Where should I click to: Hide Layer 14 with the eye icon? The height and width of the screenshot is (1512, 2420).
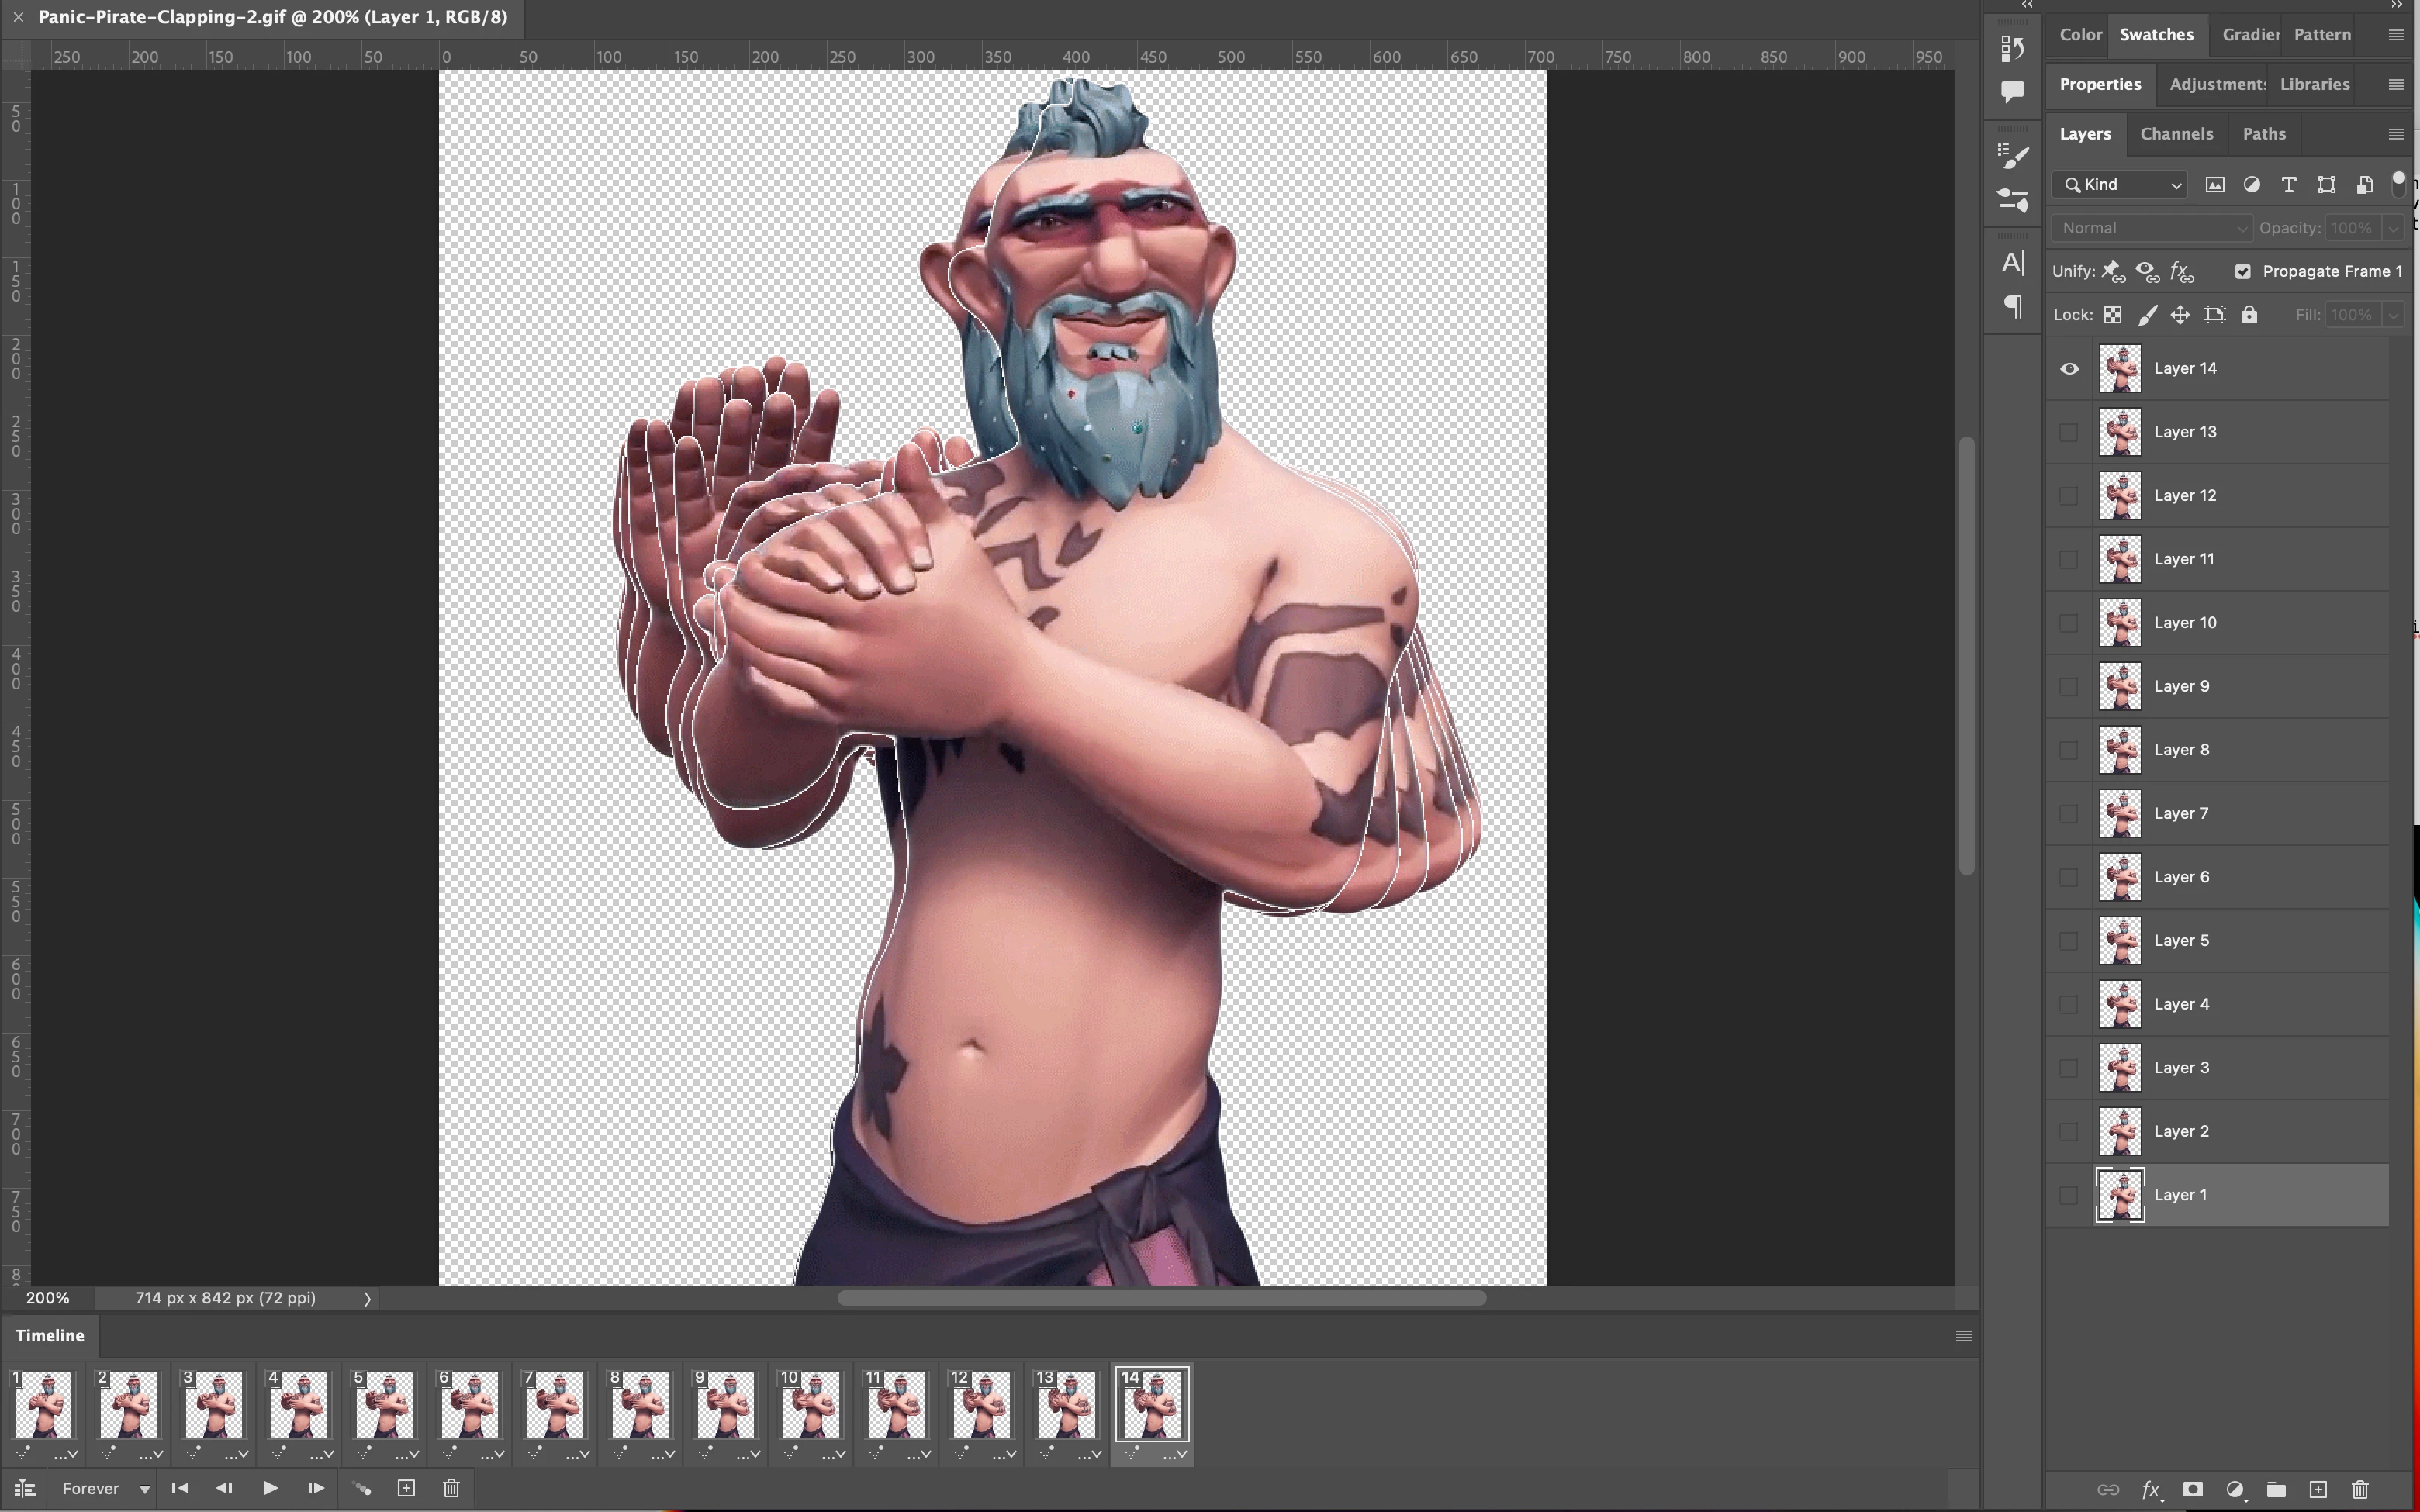[x=2069, y=369]
